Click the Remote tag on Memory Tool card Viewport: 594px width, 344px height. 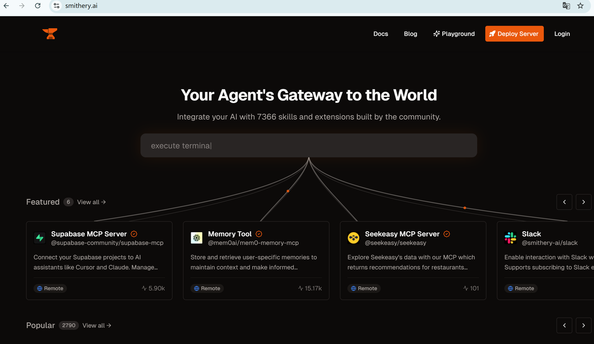(207, 288)
